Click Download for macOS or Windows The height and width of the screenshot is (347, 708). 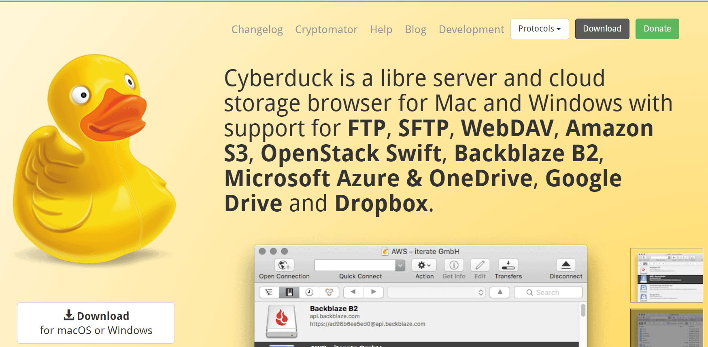pyautogui.click(x=96, y=323)
